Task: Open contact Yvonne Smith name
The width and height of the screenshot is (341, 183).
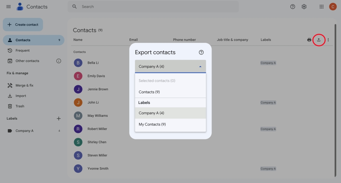Action: [x=98, y=169]
